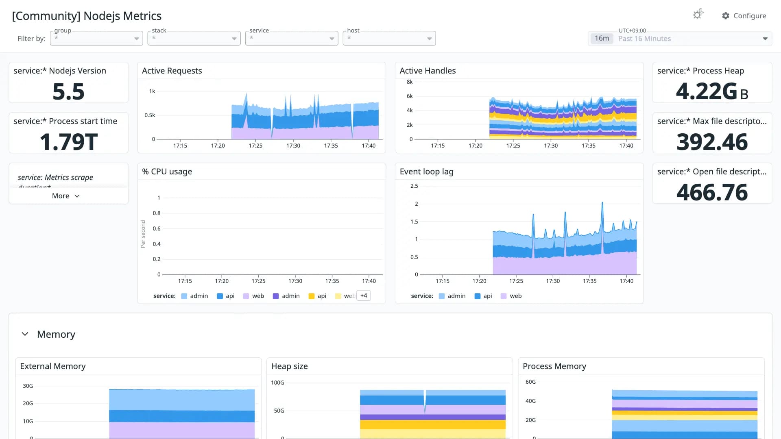Toggle the light/dark theme icon

coord(698,15)
